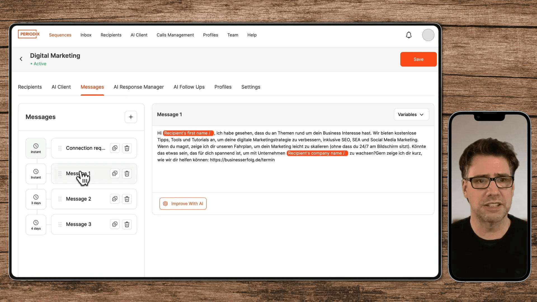Click inside the Message 1 text area
537x302 pixels.
293,159
